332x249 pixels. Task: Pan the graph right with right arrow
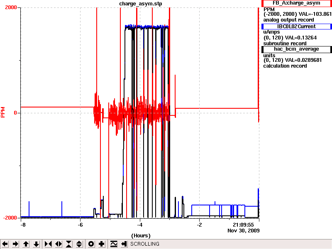(15, 244)
